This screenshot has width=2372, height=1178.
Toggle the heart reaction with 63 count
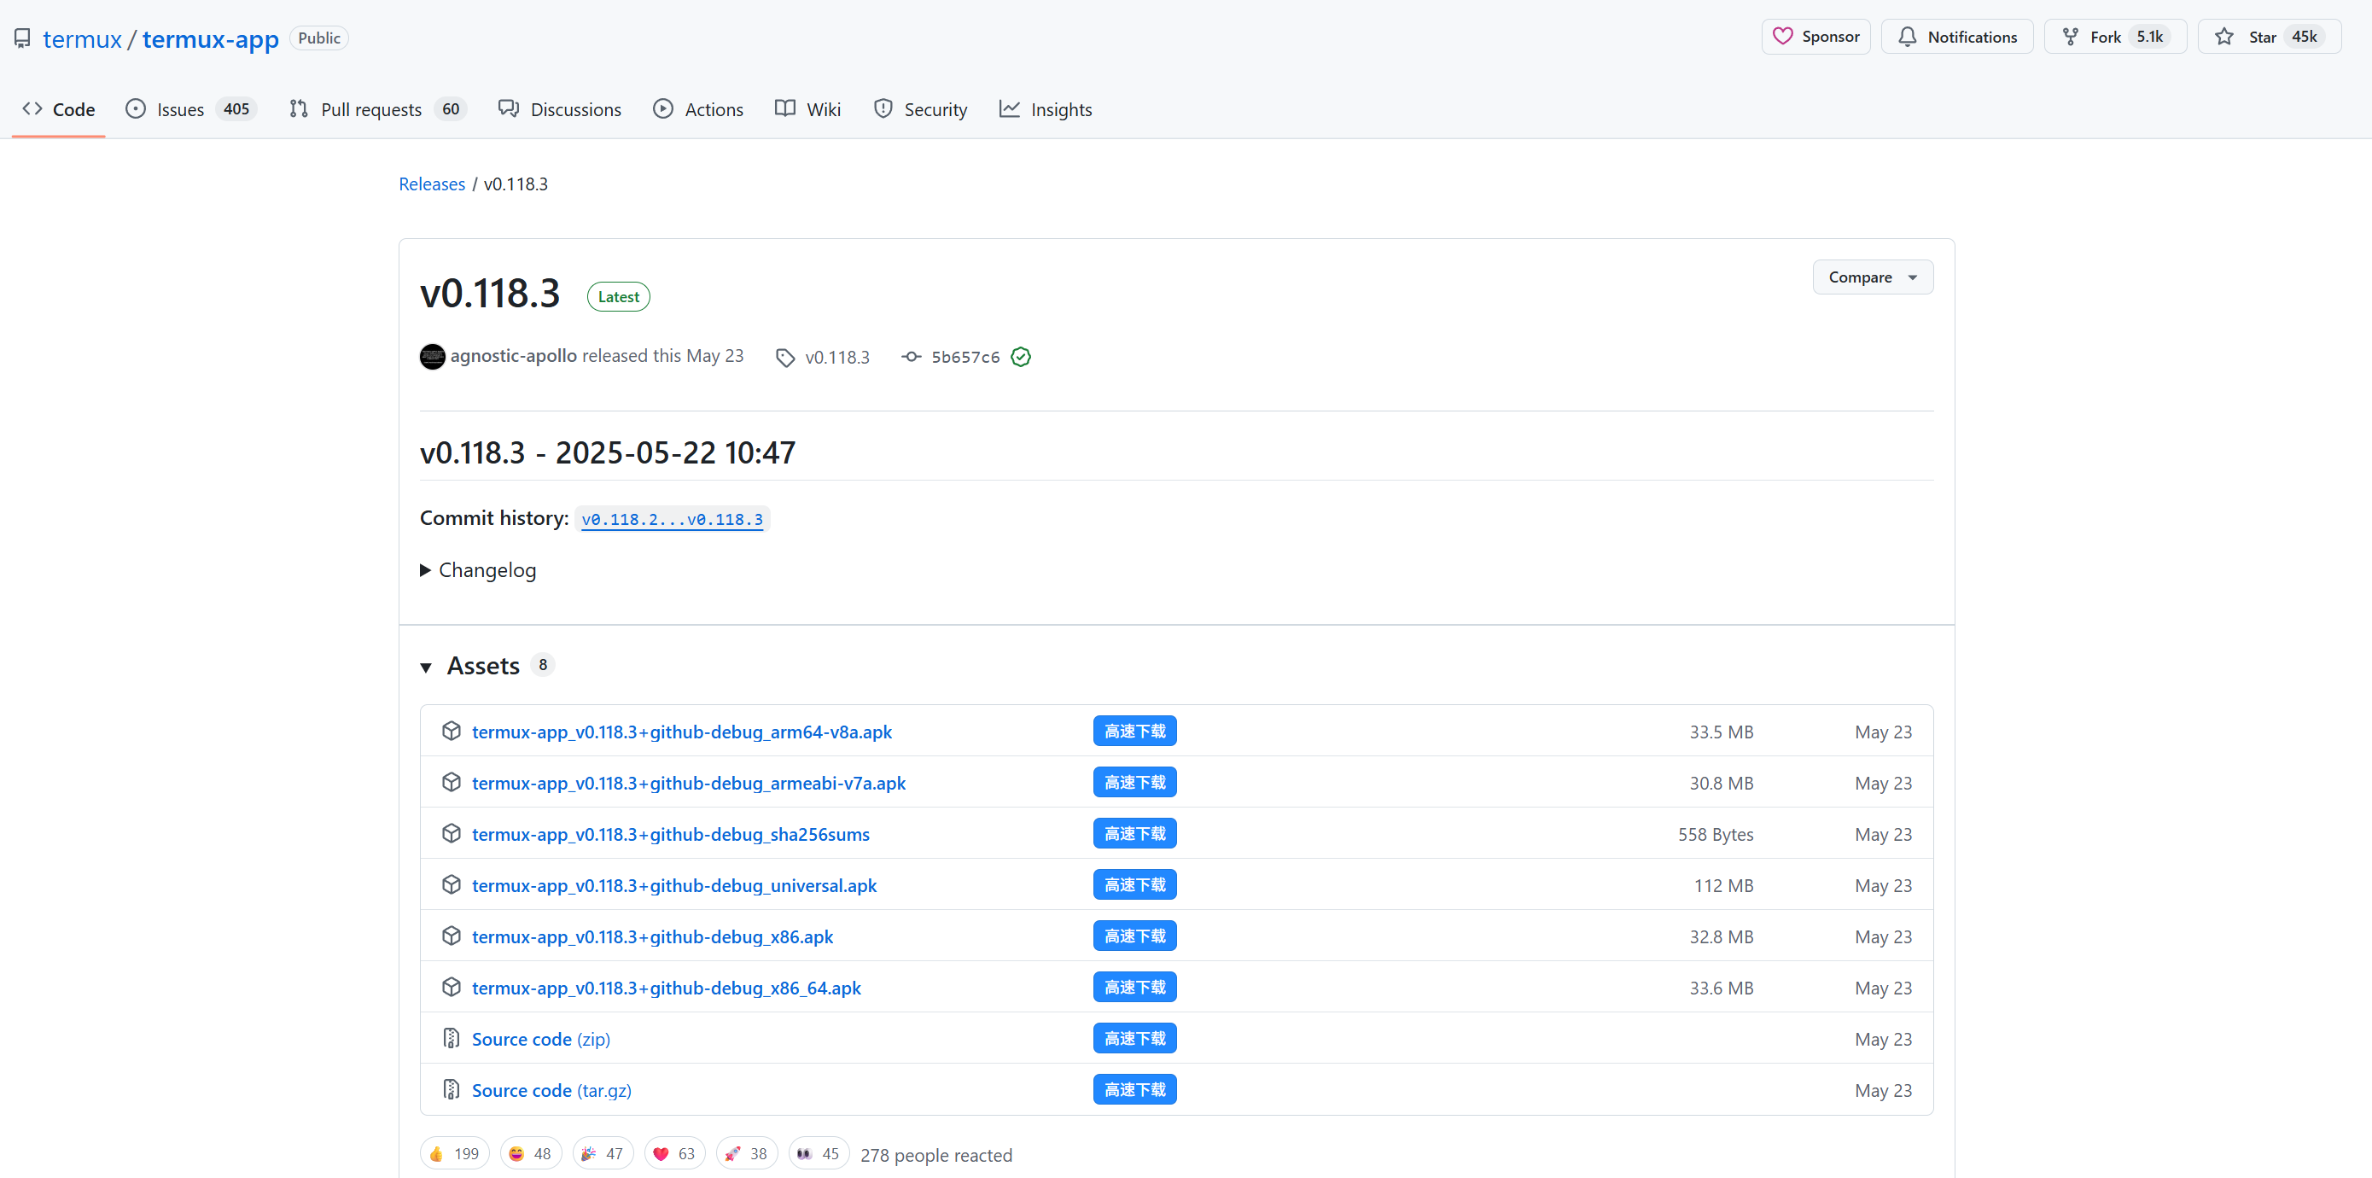tap(674, 1154)
